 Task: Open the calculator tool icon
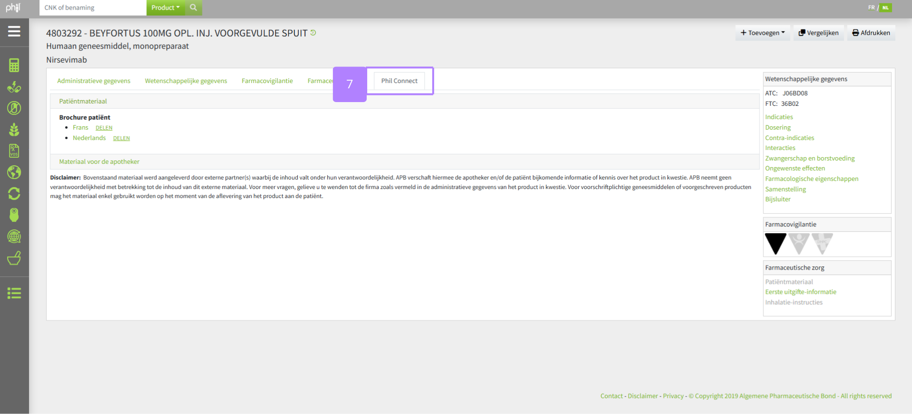[14, 66]
